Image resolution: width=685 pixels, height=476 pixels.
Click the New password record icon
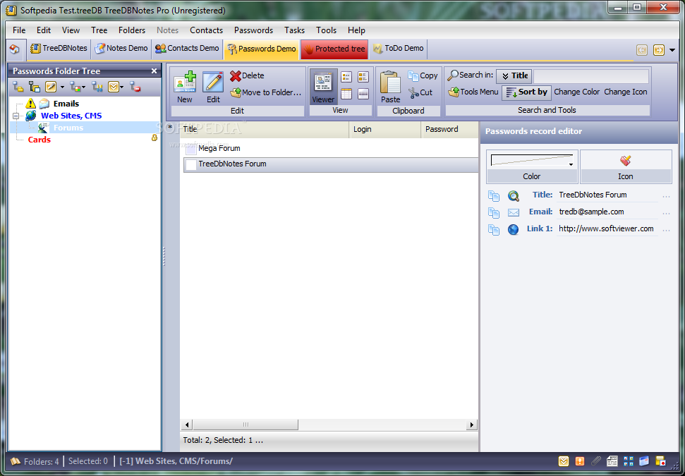(185, 82)
